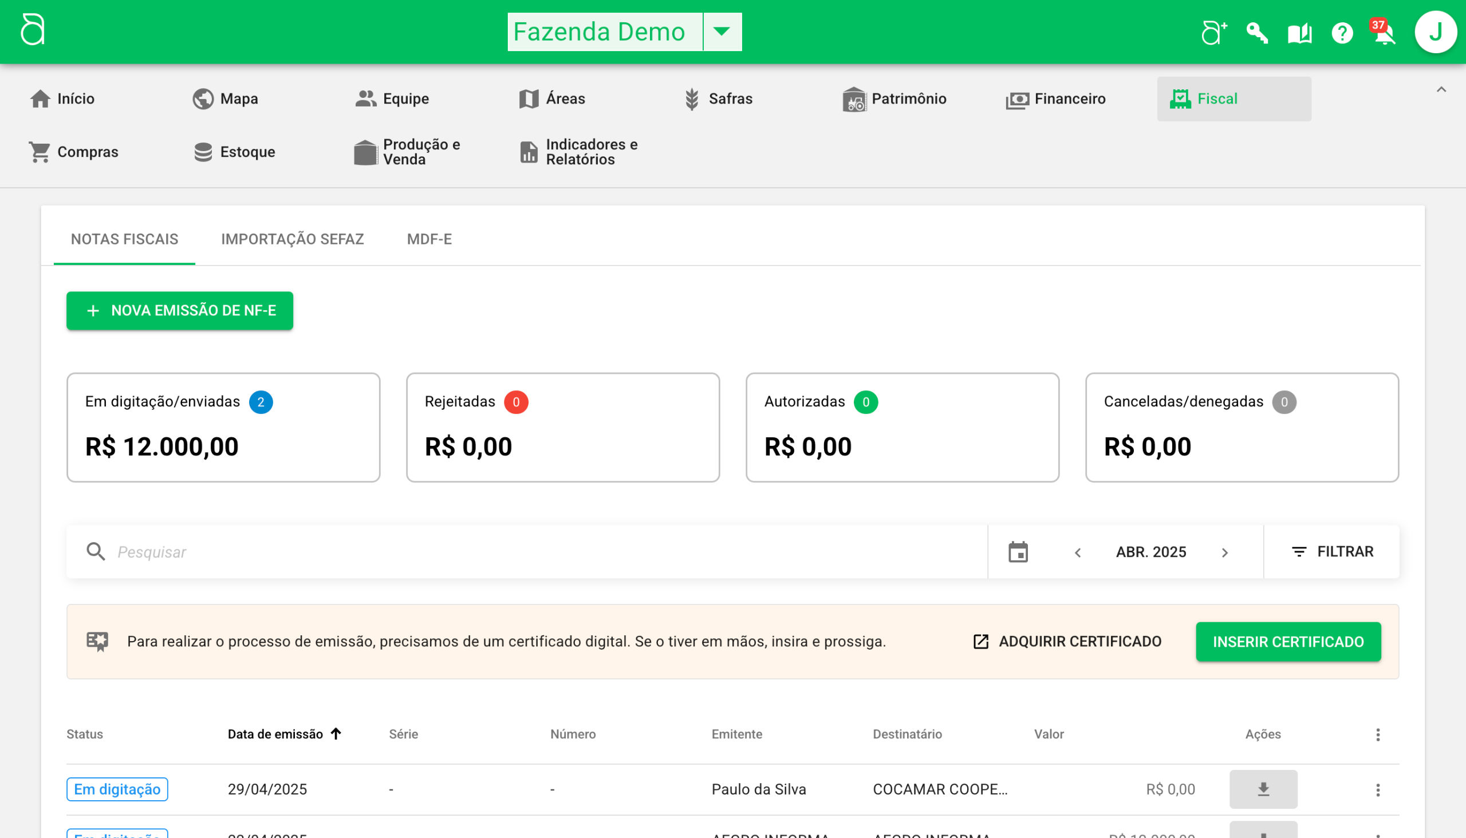Open row actions menu for Paulo da Silva
1466x838 pixels.
coord(1377,790)
